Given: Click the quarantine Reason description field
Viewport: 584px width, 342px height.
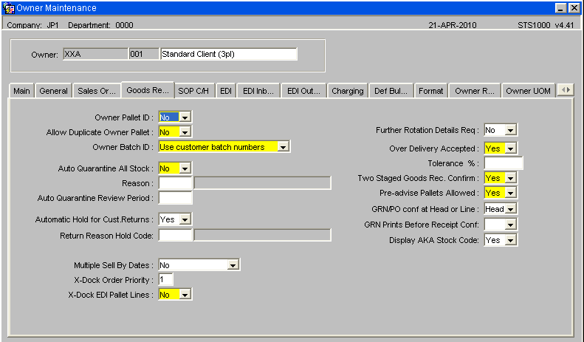Looking at the screenshot, I should [x=262, y=183].
